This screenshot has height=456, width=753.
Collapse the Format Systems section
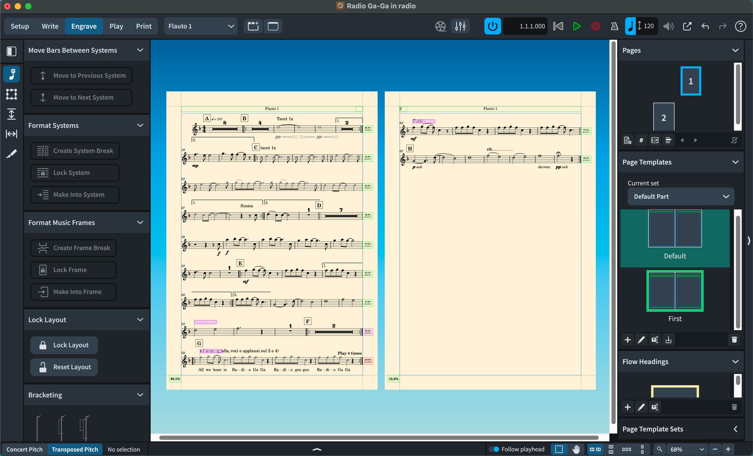pos(140,125)
